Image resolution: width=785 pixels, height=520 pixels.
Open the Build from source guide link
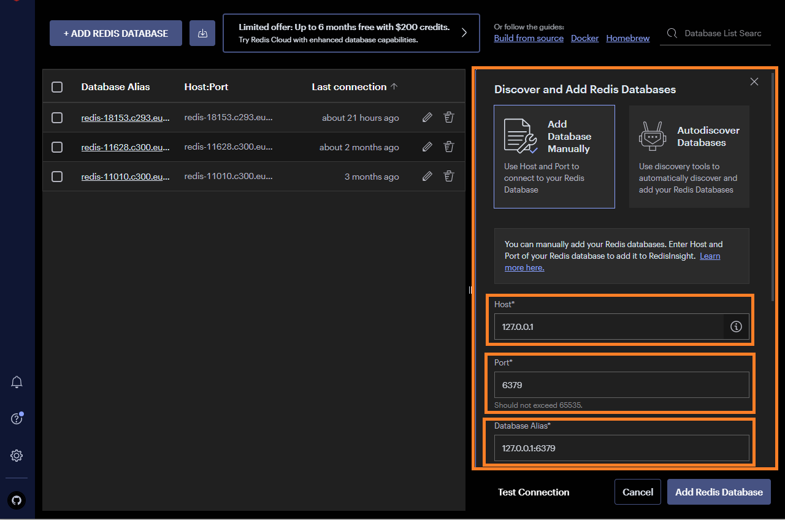[529, 38]
